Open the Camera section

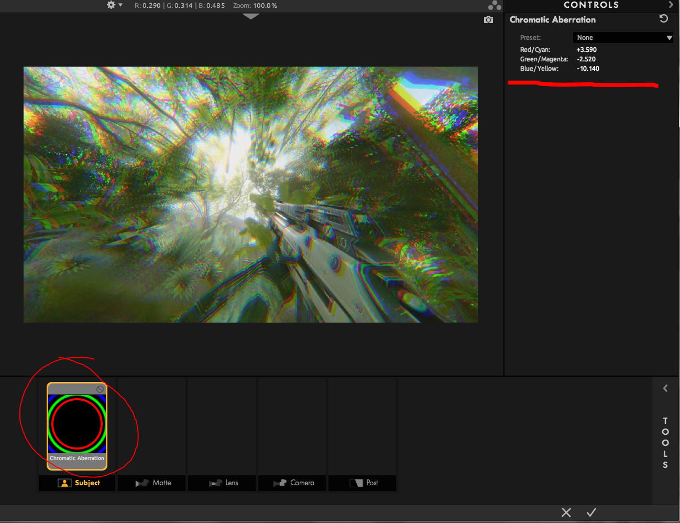tap(293, 483)
